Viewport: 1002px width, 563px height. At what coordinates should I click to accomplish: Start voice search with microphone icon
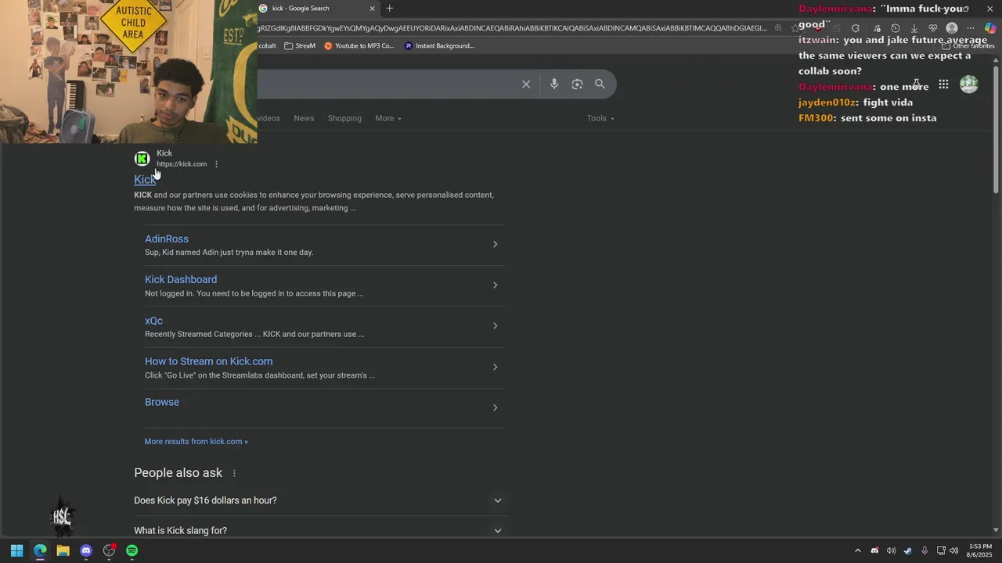[x=554, y=84]
